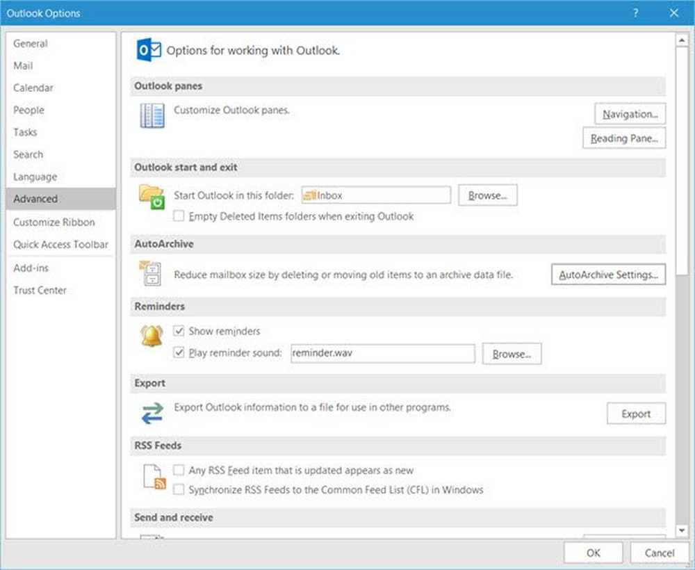This screenshot has height=570, width=695.
Task: Open AutoArchive Settings
Action: point(608,274)
